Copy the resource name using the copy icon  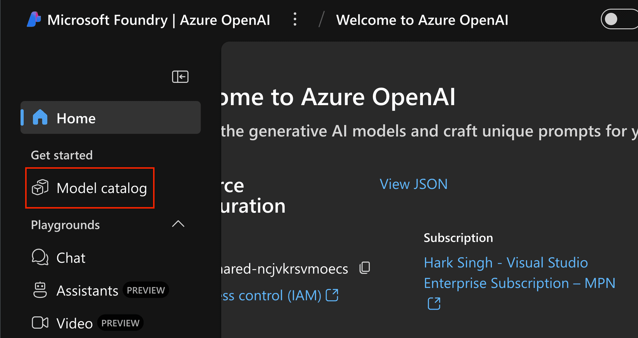(x=365, y=268)
